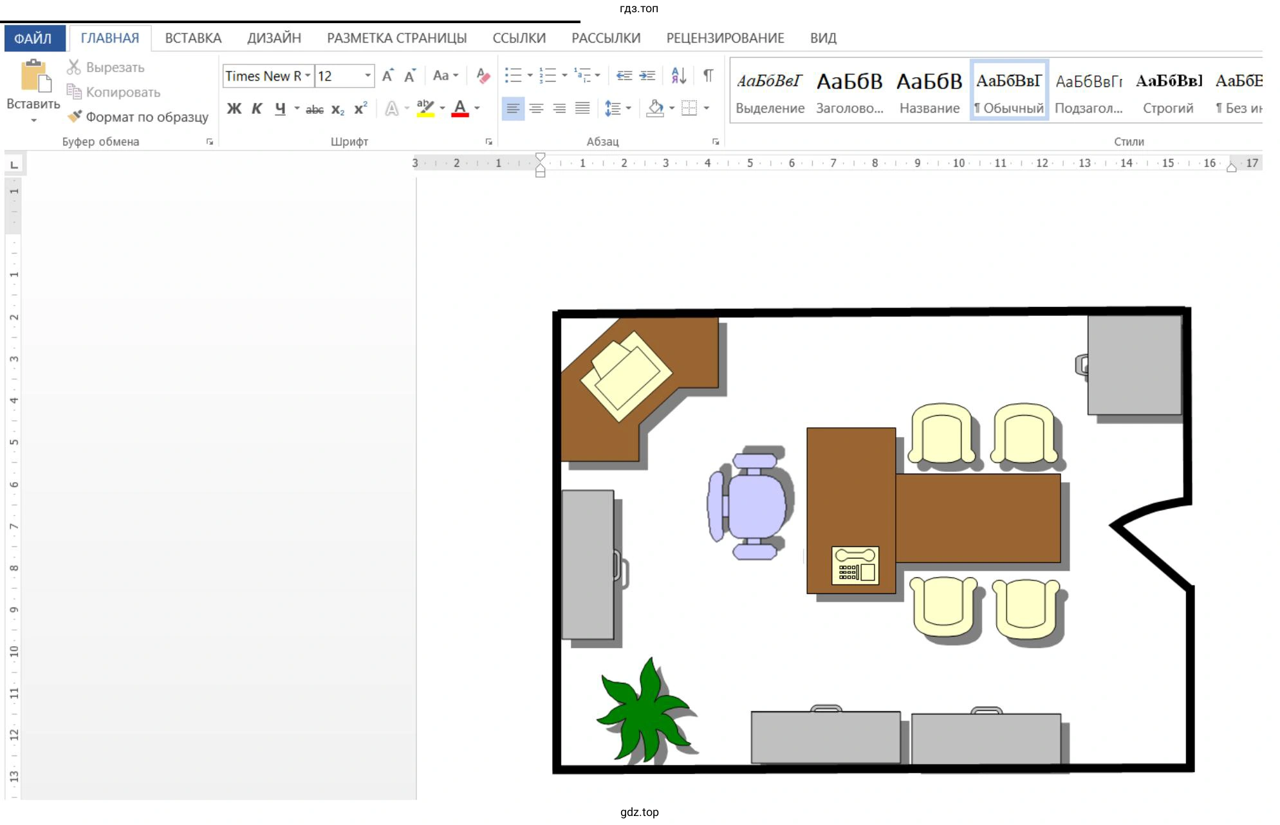This screenshot has height=825, width=1280.
Task: Open highlight color dropdown arrow
Action: (442, 109)
